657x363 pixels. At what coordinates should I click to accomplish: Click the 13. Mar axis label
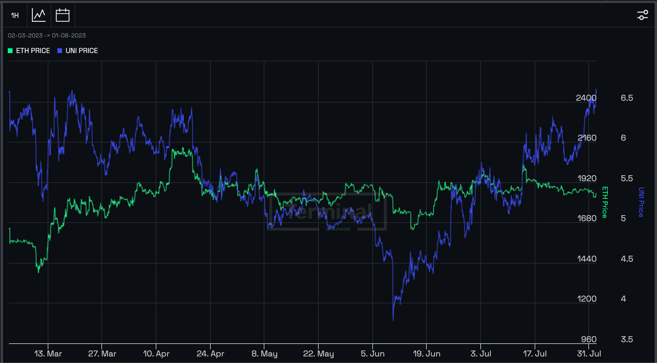coord(48,354)
